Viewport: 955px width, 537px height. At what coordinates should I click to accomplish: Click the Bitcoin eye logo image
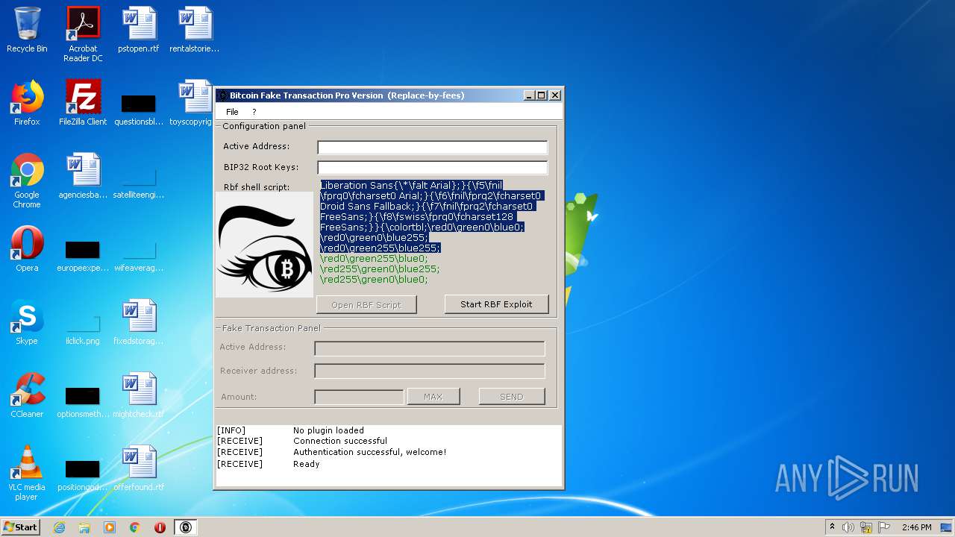pyautogui.click(x=265, y=245)
